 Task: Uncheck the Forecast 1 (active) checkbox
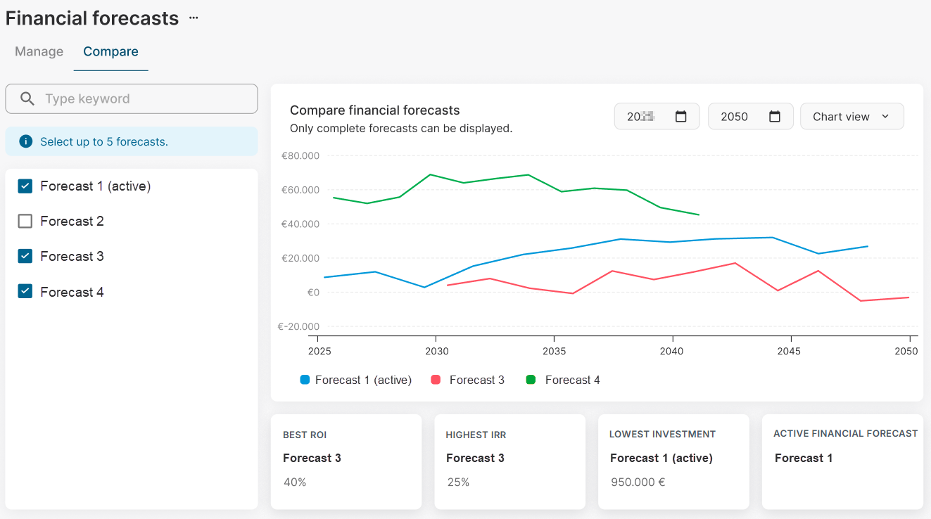[25, 186]
